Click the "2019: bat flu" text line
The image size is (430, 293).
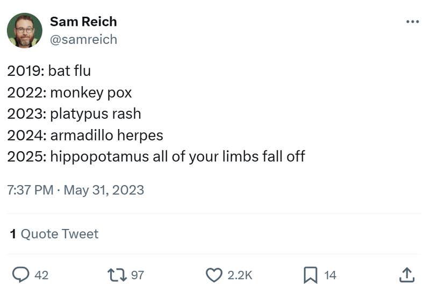(49, 70)
